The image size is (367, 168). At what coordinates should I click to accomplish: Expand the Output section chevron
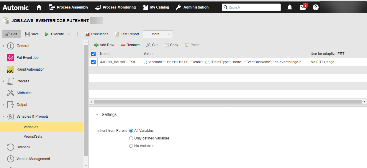pyautogui.click(x=3, y=105)
